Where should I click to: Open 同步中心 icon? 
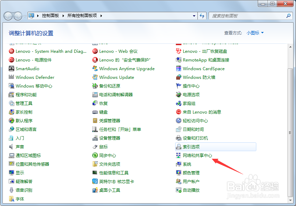[x=95, y=155]
